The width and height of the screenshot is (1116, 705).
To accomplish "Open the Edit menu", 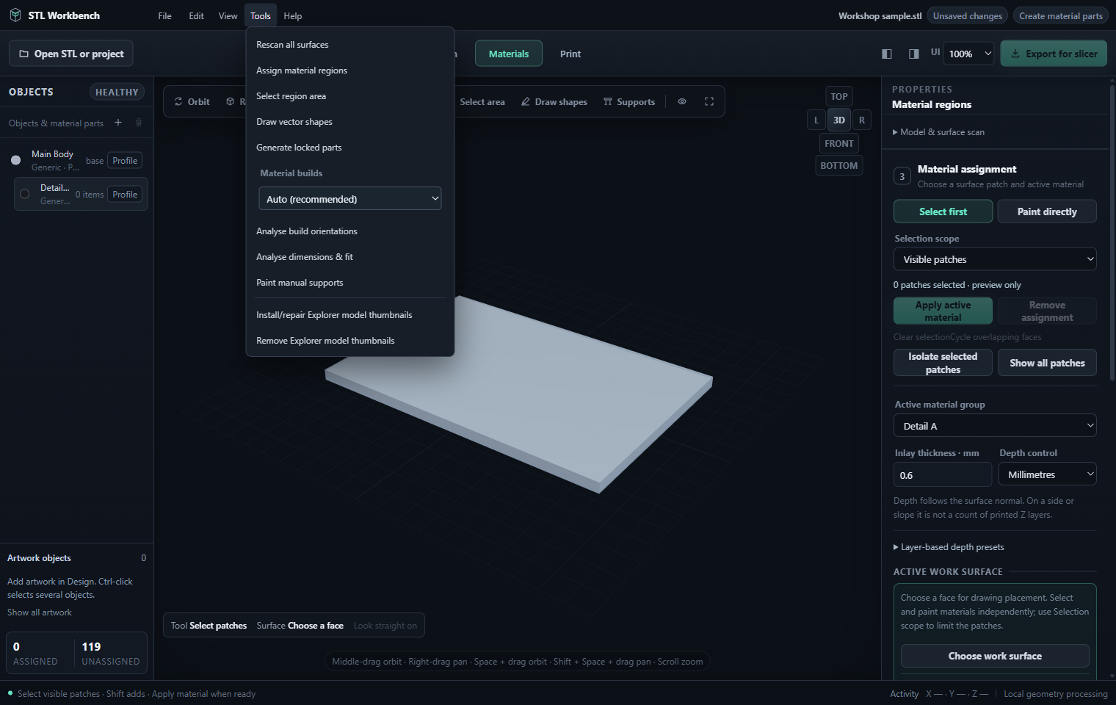I will tap(196, 15).
